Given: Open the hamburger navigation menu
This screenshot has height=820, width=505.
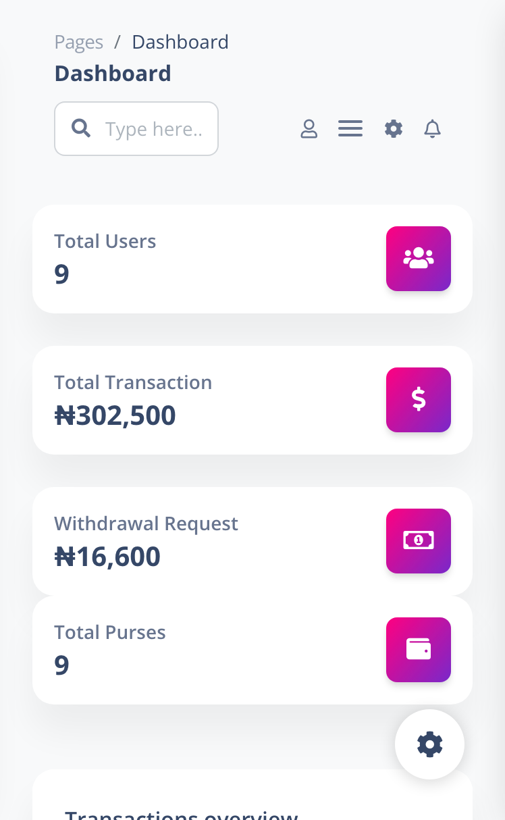Looking at the screenshot, I should pos(350,128).
